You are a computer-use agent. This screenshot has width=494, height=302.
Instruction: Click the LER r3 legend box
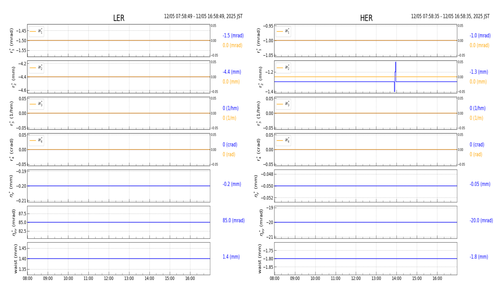pos(36,104)
